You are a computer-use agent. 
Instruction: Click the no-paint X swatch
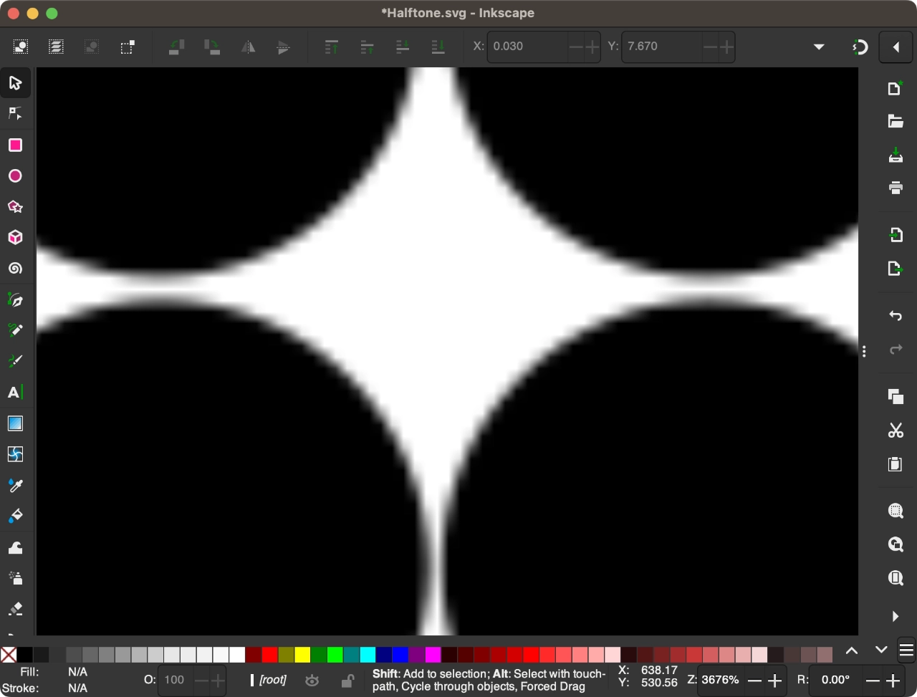9,654
